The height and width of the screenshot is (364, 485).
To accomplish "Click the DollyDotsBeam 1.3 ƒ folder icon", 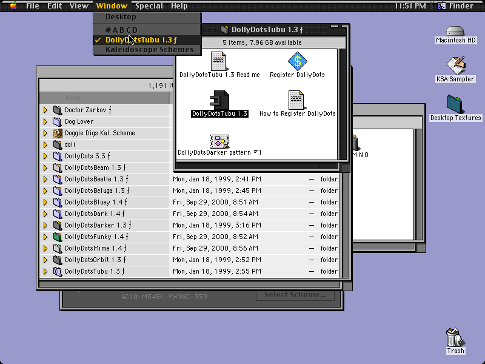I will 58,167.
